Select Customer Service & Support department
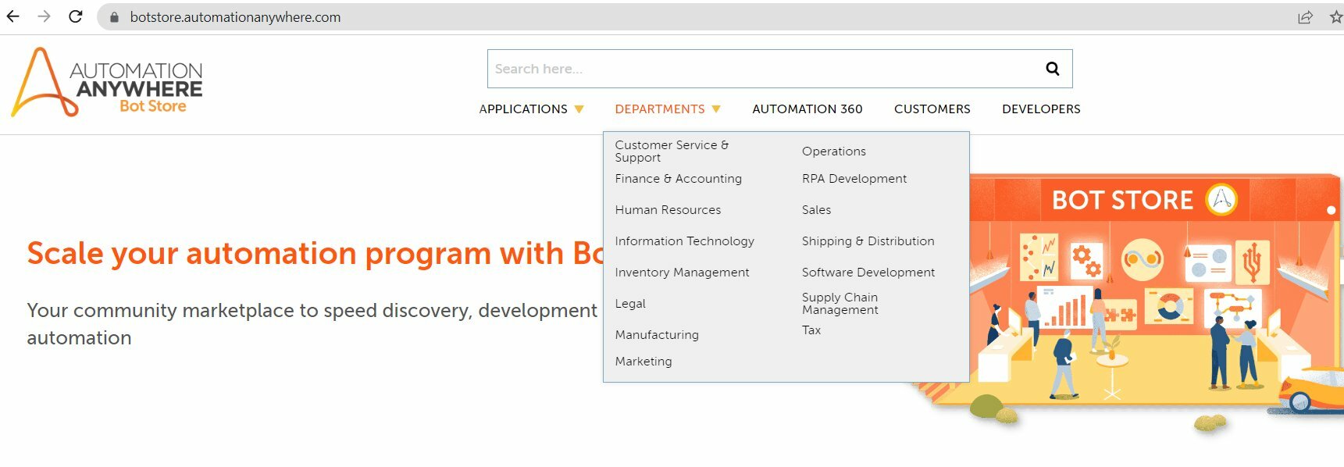 tap(672, 151)
